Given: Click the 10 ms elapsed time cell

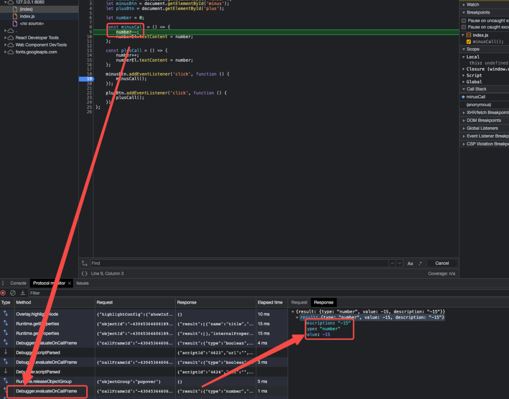Looking at the screenshot, I should [x=272, y=314].
